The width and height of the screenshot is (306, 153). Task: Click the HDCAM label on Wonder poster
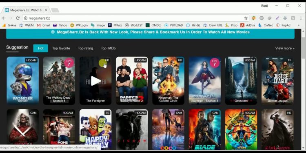31,60
